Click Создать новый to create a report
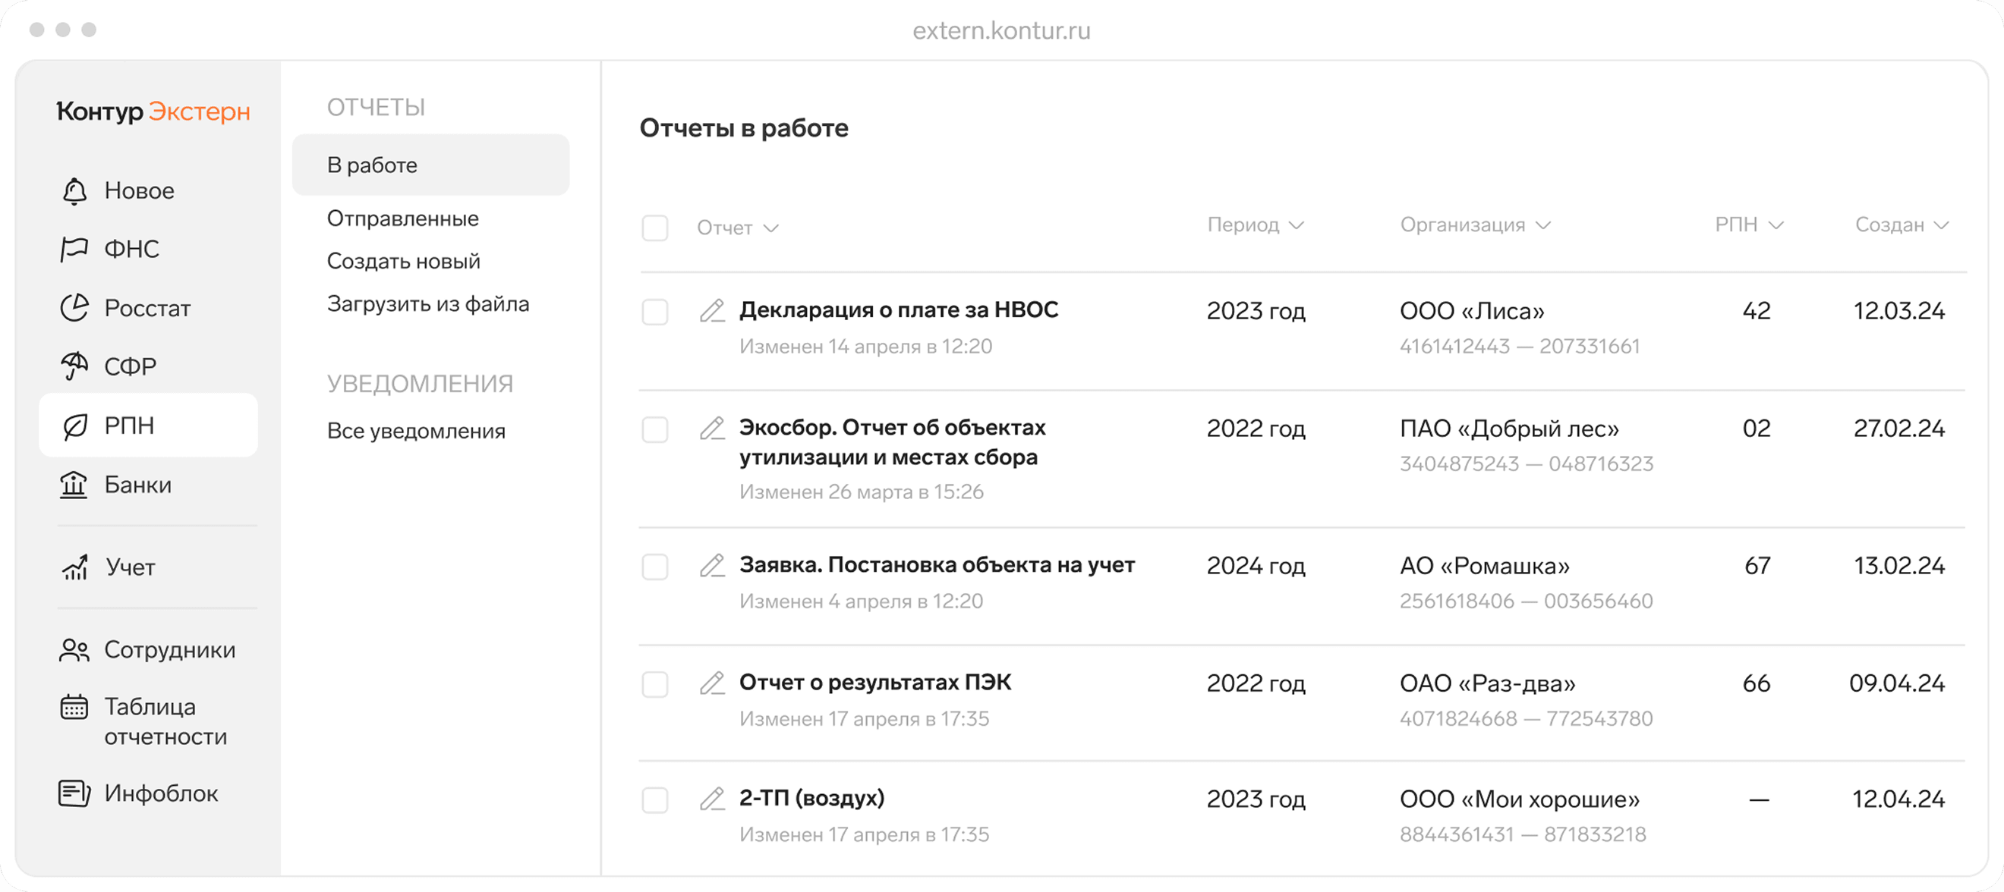Screen dimensions: 2004x892 coord(403,261)
